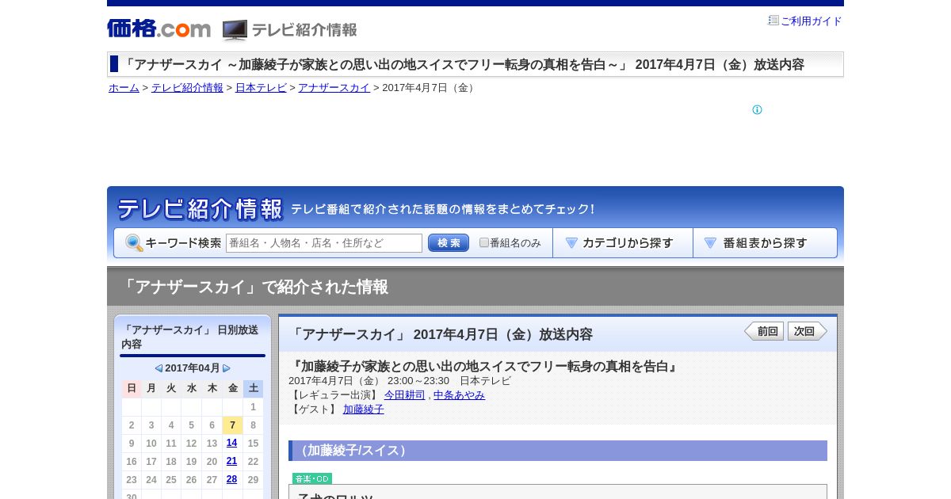
Task: Open 中条あやみ performer link
Action: tap(459, 395)
